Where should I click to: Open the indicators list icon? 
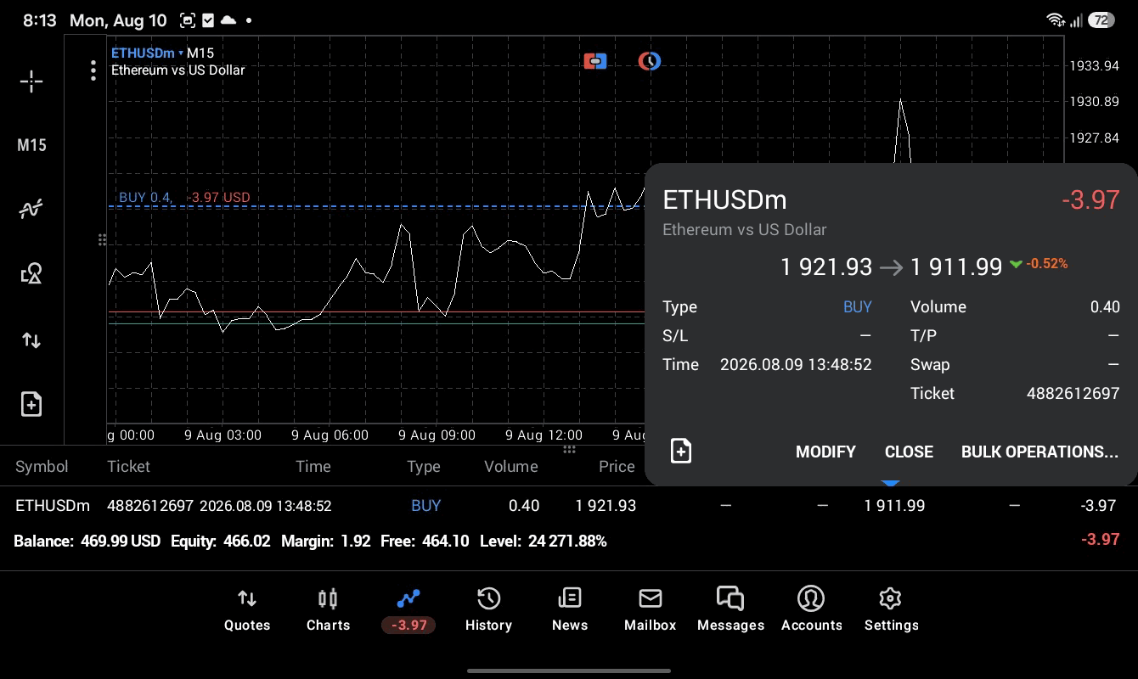(x=31, y=209)
